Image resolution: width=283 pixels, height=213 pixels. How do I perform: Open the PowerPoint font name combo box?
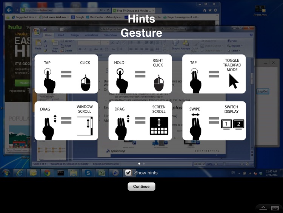(89, 43)
